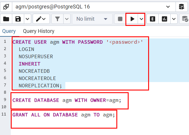Open the No limit rows dropdown

point(92,19)
